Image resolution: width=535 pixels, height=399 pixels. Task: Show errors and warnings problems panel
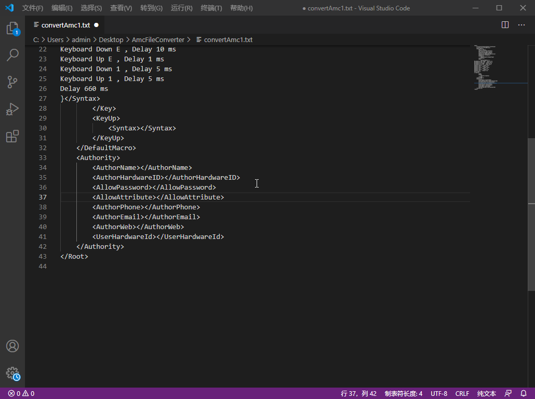click(x=21, y=393)
